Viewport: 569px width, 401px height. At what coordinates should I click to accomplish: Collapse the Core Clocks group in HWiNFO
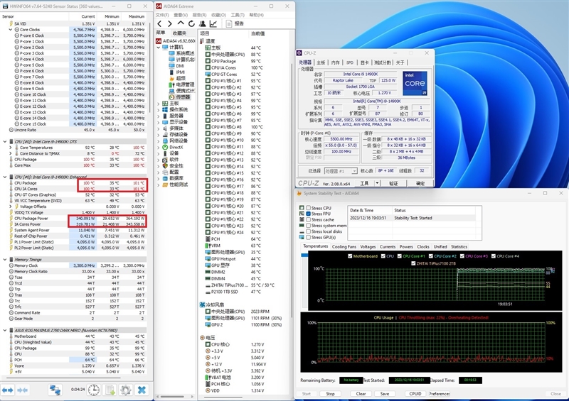(x=11, y=30)
